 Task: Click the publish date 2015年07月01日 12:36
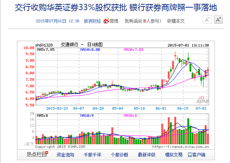click(58, 21)
